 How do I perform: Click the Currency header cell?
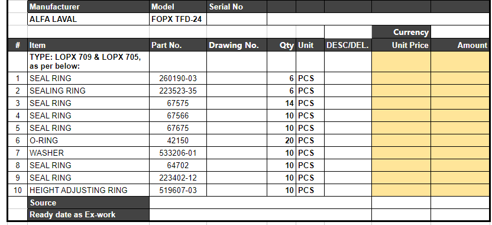tap(401, 32)
